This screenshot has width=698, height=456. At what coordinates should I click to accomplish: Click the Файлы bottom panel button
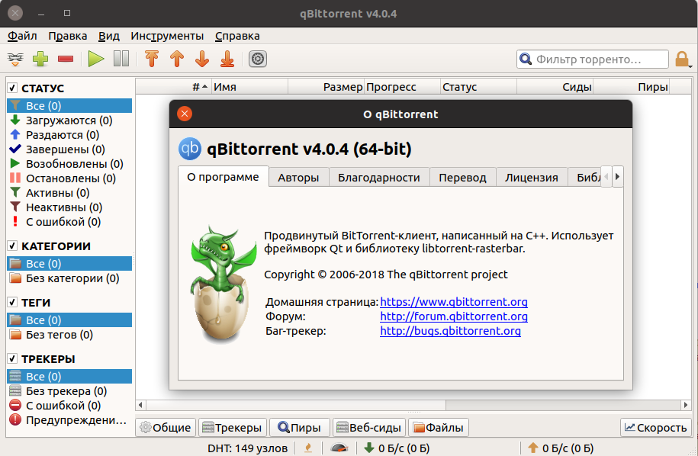pyautogui.click(x=439, y=428)
